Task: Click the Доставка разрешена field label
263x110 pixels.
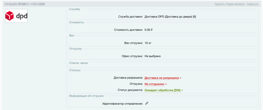Action: tap(128, 78)
